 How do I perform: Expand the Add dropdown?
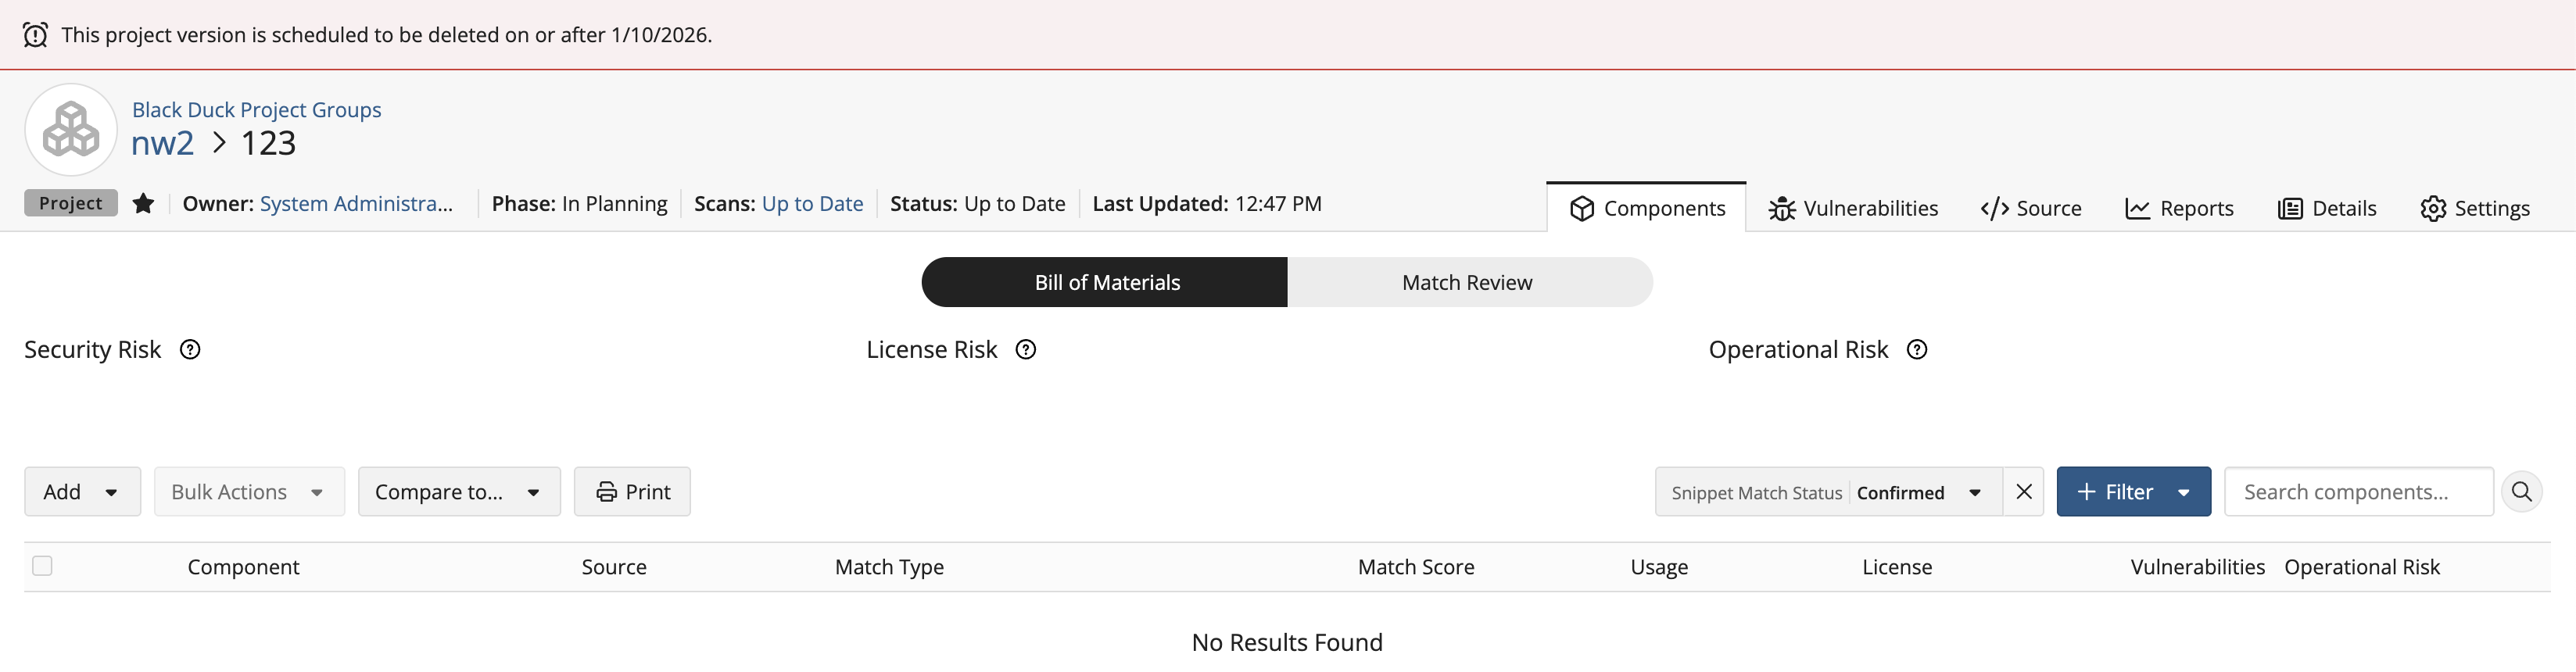tap(82, 492)
